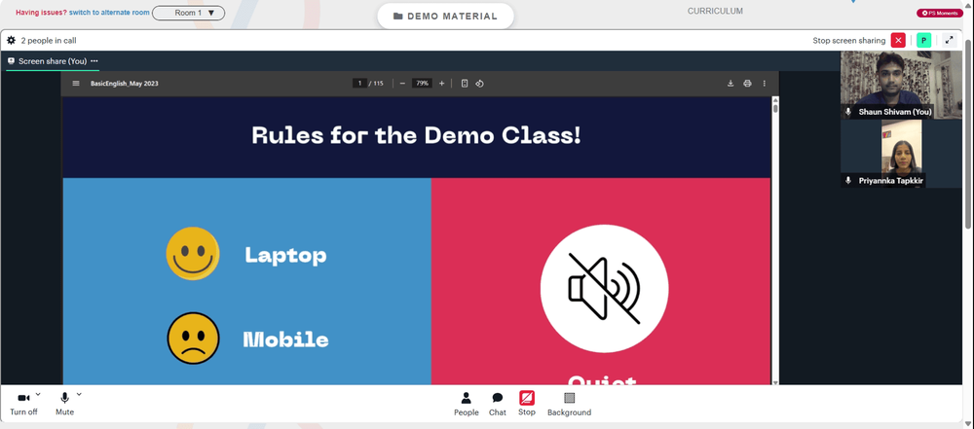Open the Curriculum tab

coord(715,11)
